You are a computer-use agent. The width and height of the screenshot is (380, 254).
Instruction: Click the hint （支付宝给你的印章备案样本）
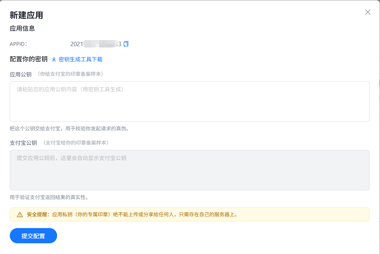click(76, 142)
